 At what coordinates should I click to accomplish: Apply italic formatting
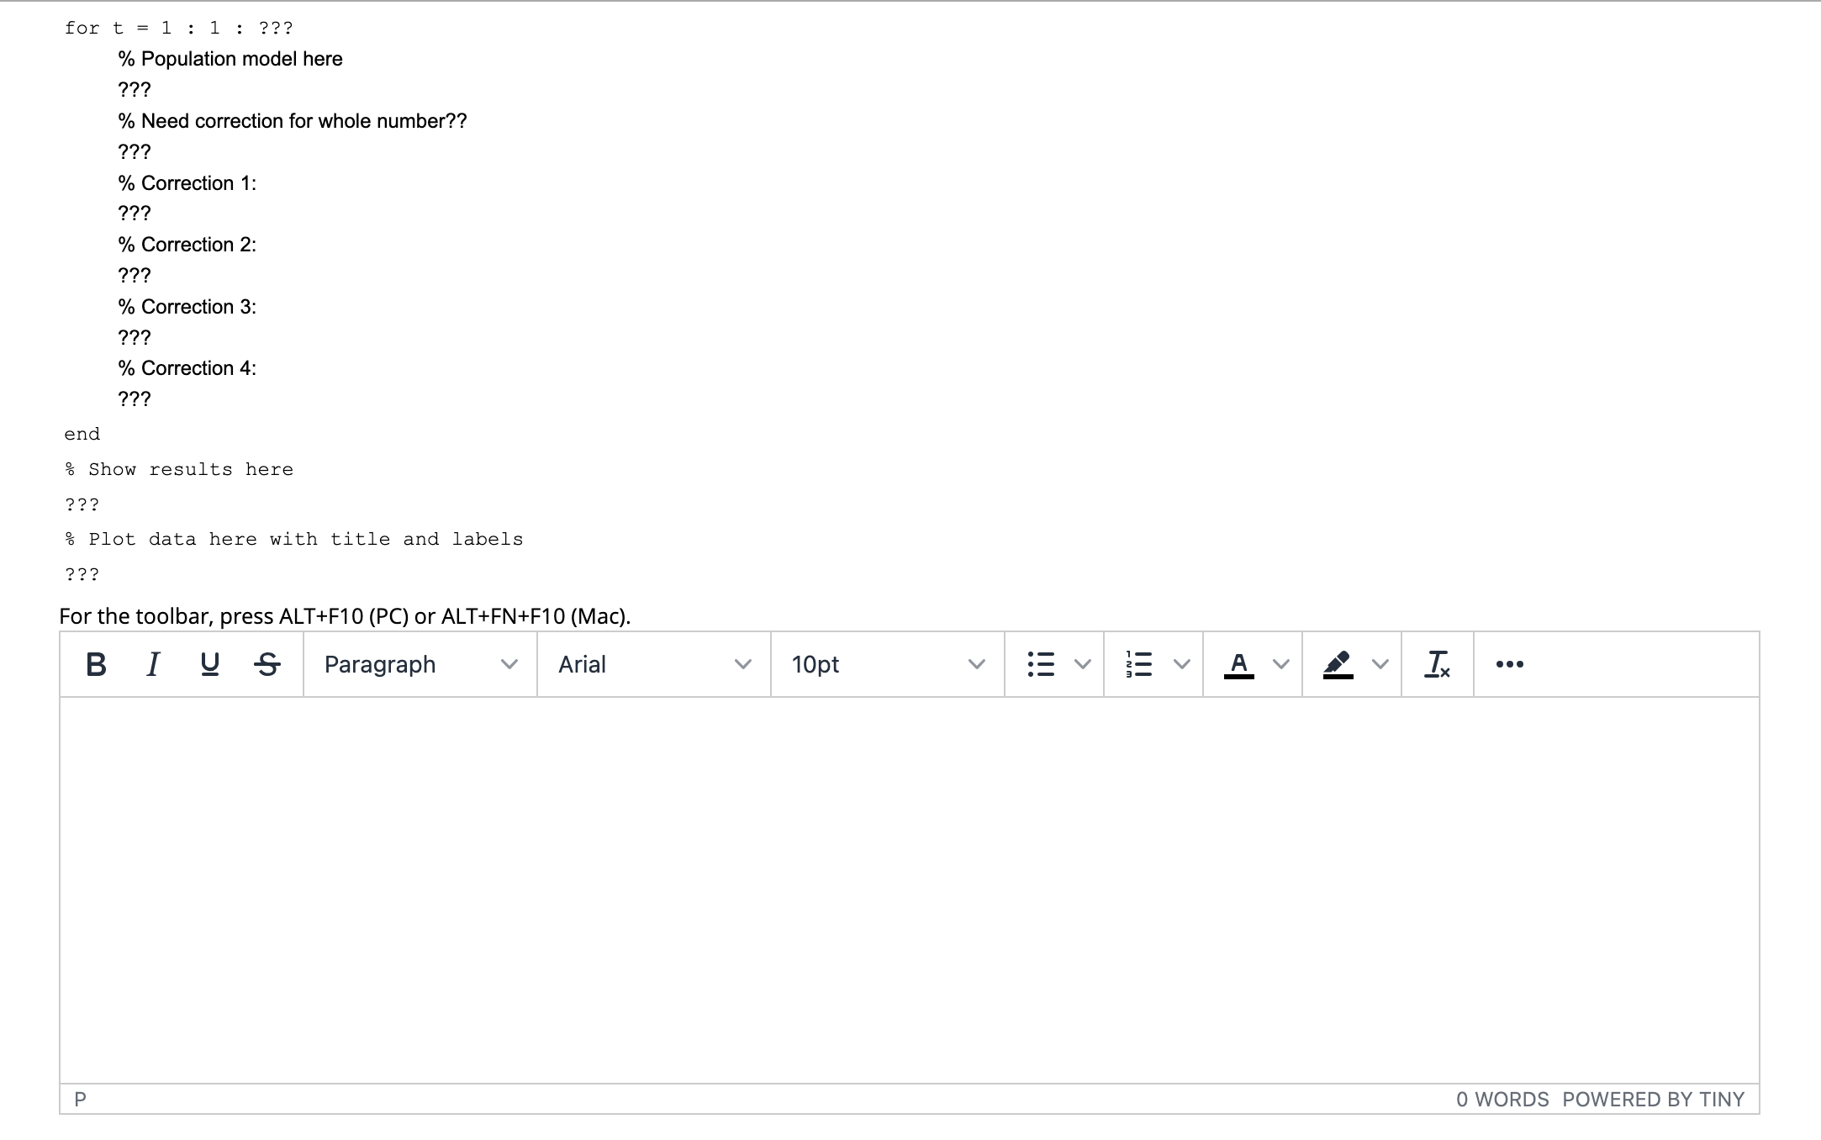pos(153,664)
